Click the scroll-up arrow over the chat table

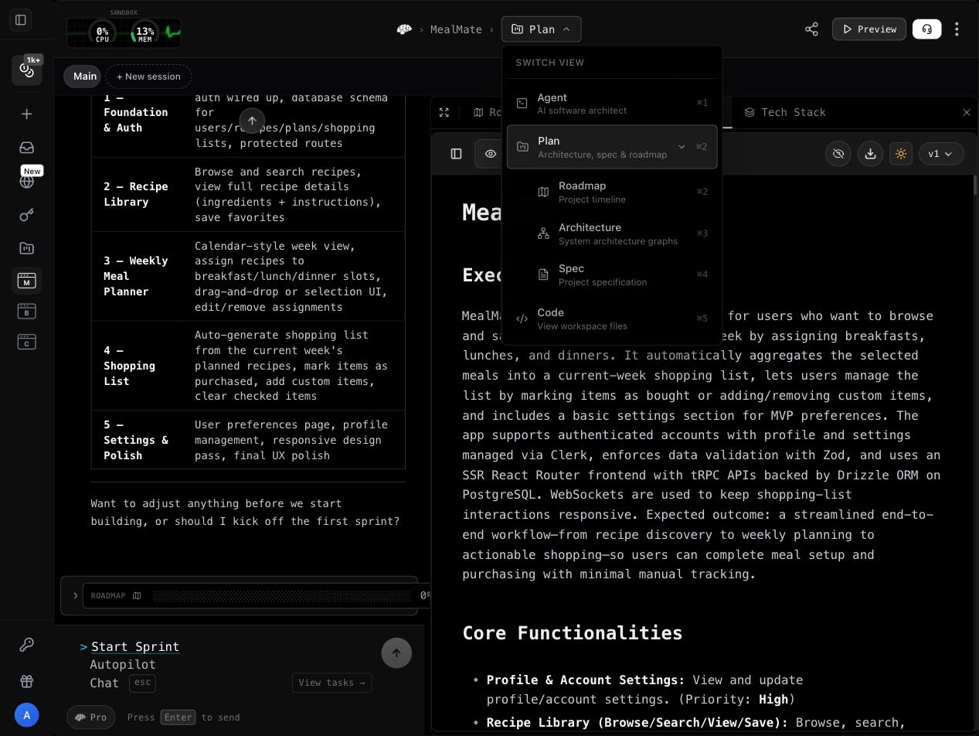(x=252, y=121)
